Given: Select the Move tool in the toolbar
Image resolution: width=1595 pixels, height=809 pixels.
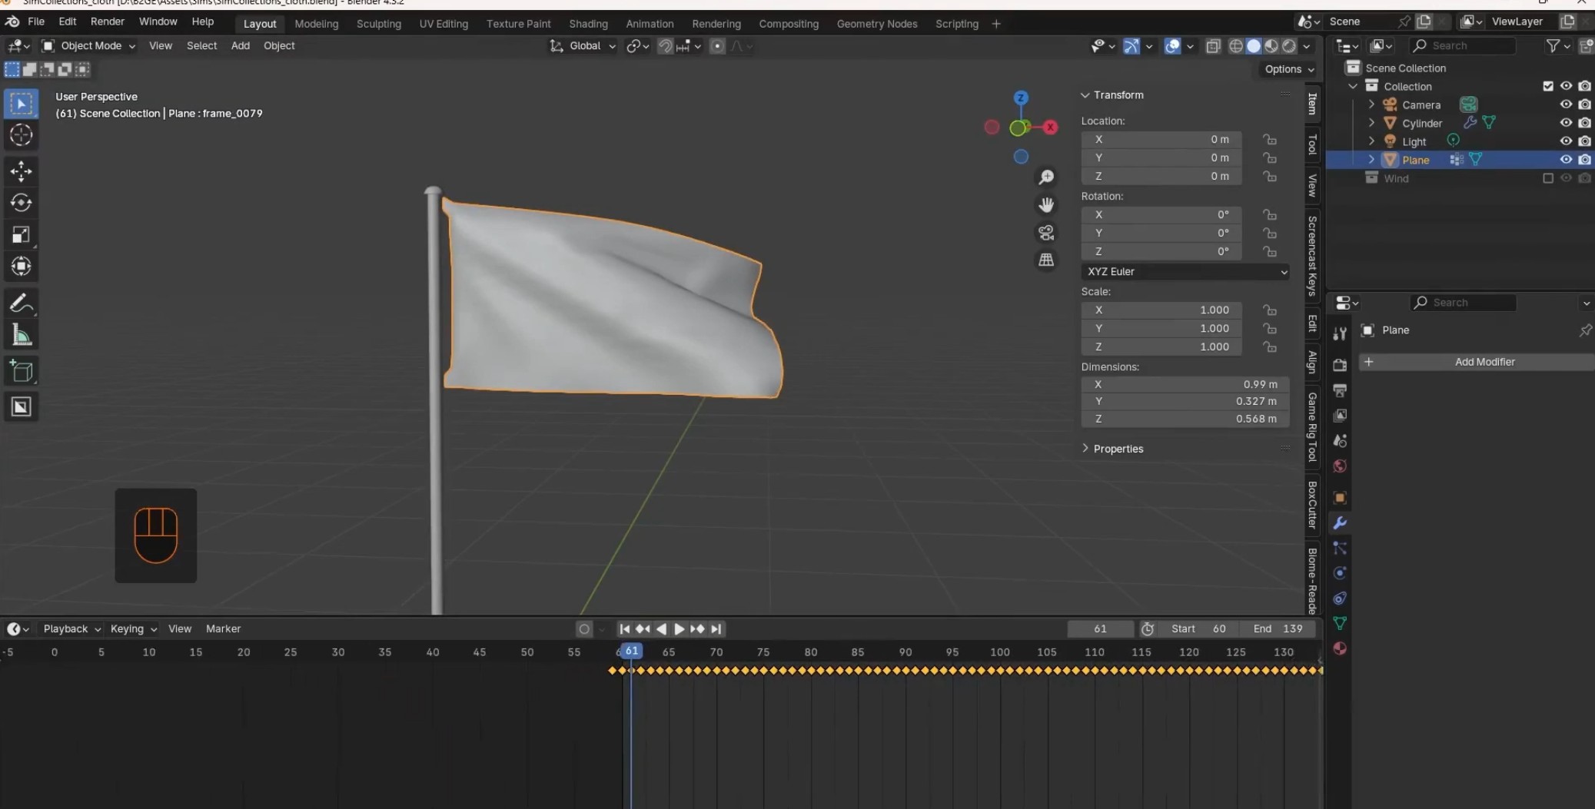Looking at the screenshot, I should [x=21, y=170].
